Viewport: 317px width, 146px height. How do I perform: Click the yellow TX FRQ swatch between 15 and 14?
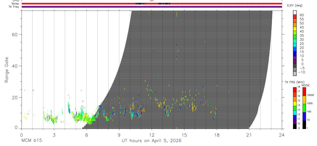pyautogui.click(x=295, y=104)
